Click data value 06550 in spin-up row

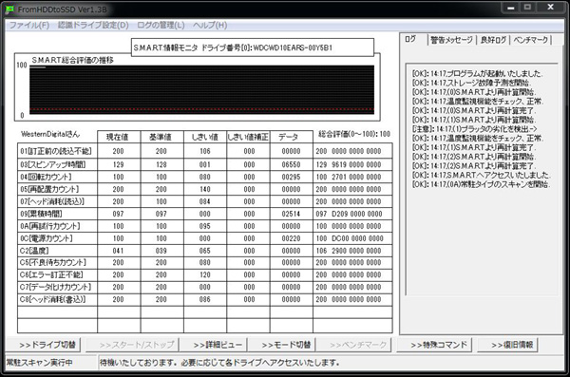[x=291, y=164]
